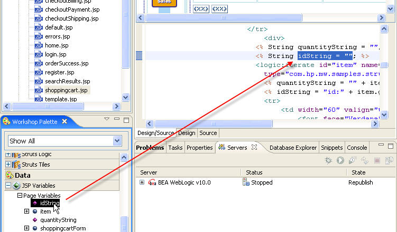The height and width of the screenshot is (232, 397).
Task: Open checkoutPayment.jsp in the file tree
Action: point(72,9)
